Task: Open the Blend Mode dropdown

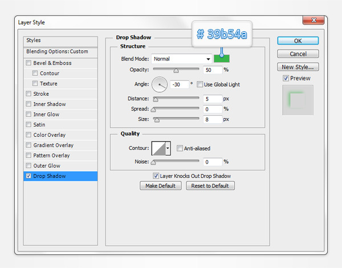Action: pos(182,59)
